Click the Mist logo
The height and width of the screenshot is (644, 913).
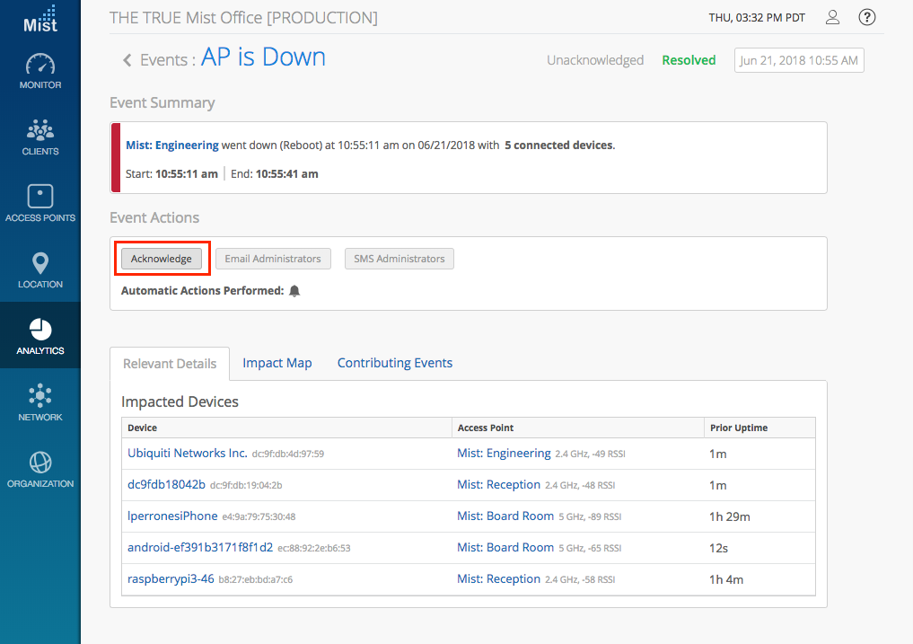click(x=40, y=19)
